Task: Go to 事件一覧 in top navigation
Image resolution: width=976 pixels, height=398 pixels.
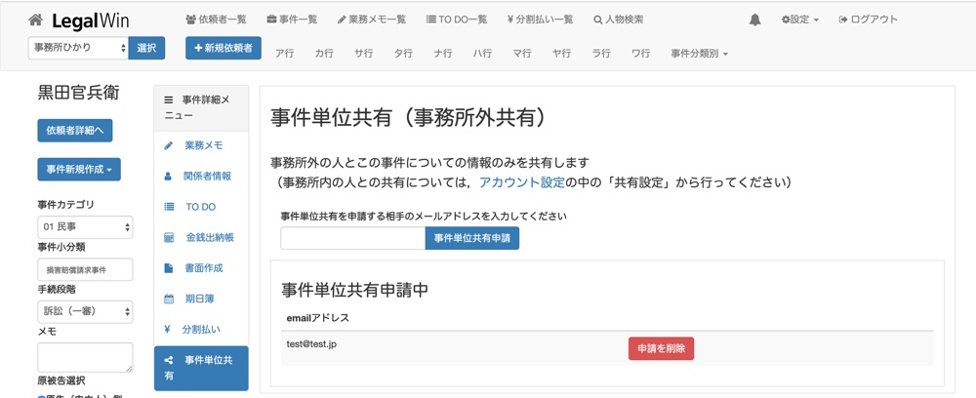Action: [295, 20]
